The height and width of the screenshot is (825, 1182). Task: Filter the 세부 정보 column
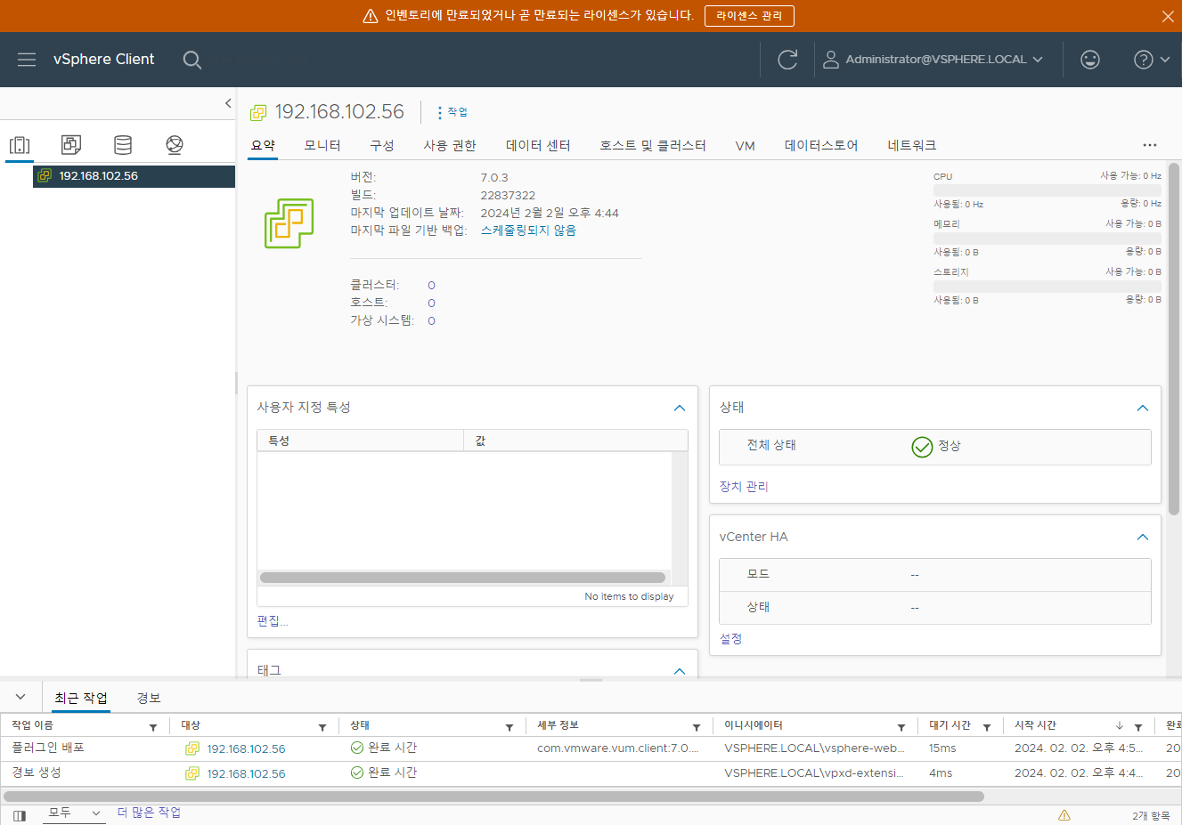[697, 727]
